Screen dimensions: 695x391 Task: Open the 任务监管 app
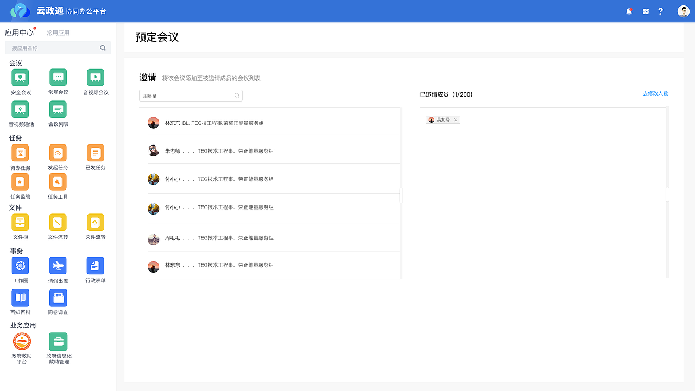(21, 182)
